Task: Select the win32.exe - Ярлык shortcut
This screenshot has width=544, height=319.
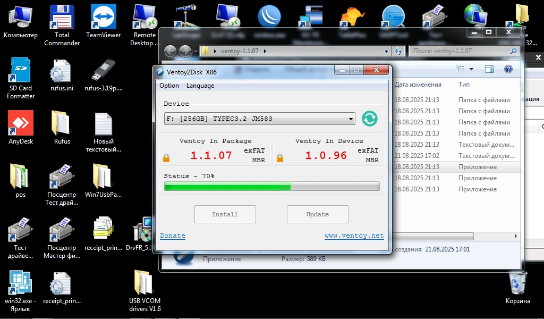Action: click(x=21, y=291)
